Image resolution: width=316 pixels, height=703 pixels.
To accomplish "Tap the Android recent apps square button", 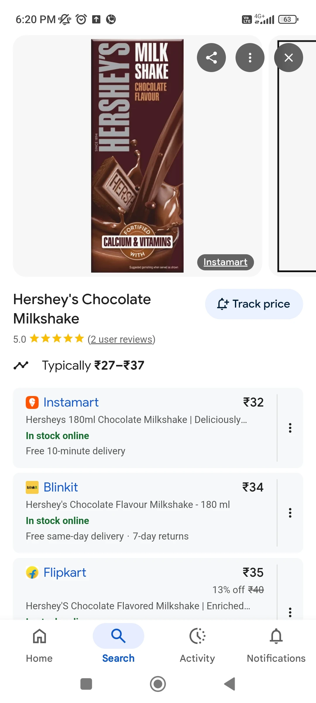I will pyautogui.click(x=86, y=684).
